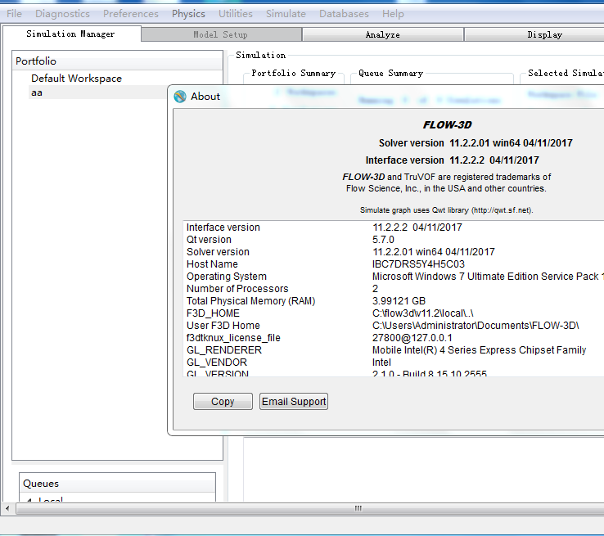
Task: Open the File menu
Action: click(x=14, y=14)
